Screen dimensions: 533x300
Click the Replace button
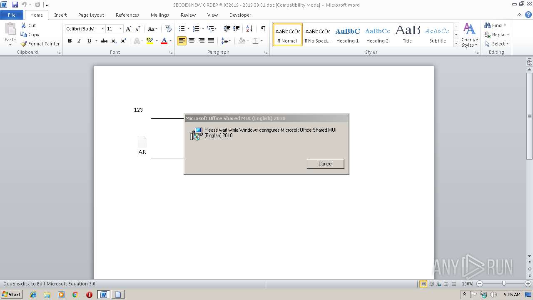496,35
